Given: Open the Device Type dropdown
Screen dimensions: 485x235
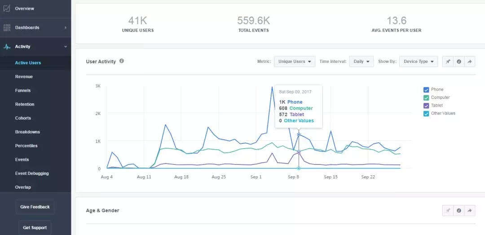Looking at the screenshot, I should [418, 62].
